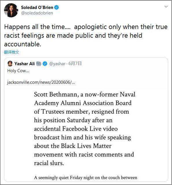Follow the jacksonville.com news link
This screenshot has width=172, height=185.
point(41,82)
